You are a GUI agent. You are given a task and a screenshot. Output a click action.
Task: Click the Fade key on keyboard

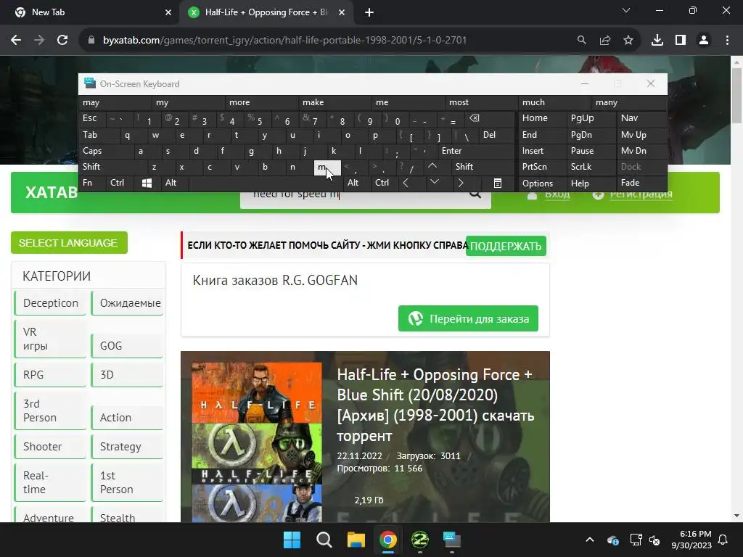[641, 183]
